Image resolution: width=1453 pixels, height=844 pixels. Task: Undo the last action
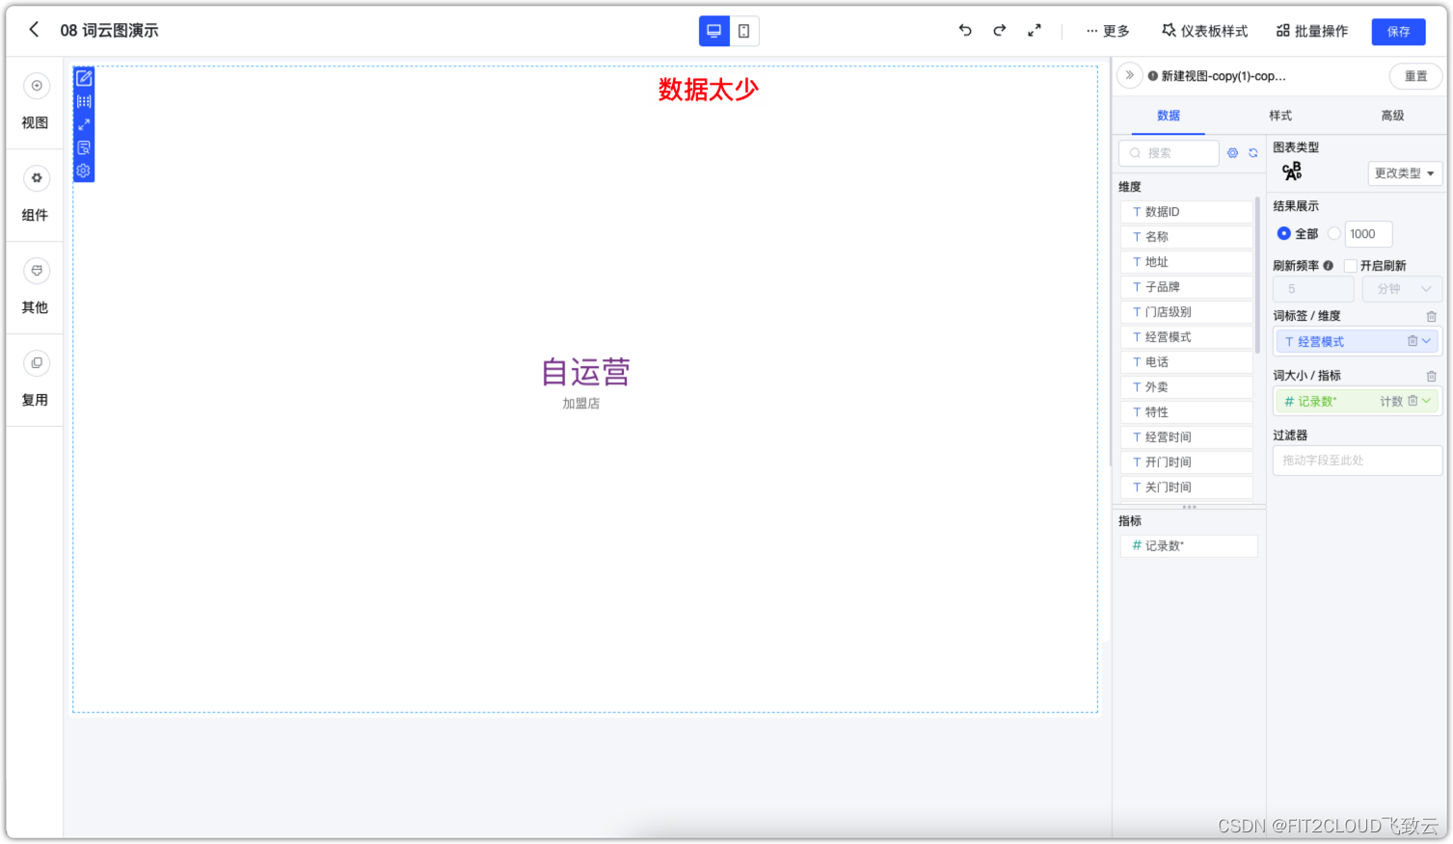pos(965,31)
